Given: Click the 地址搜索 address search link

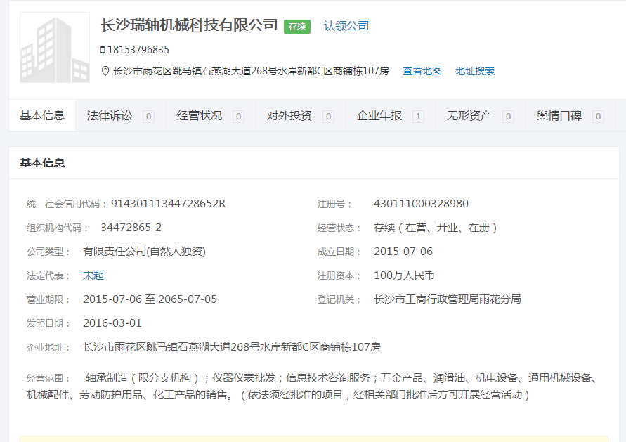Looking at the screenshot, I should coord(474,71).
